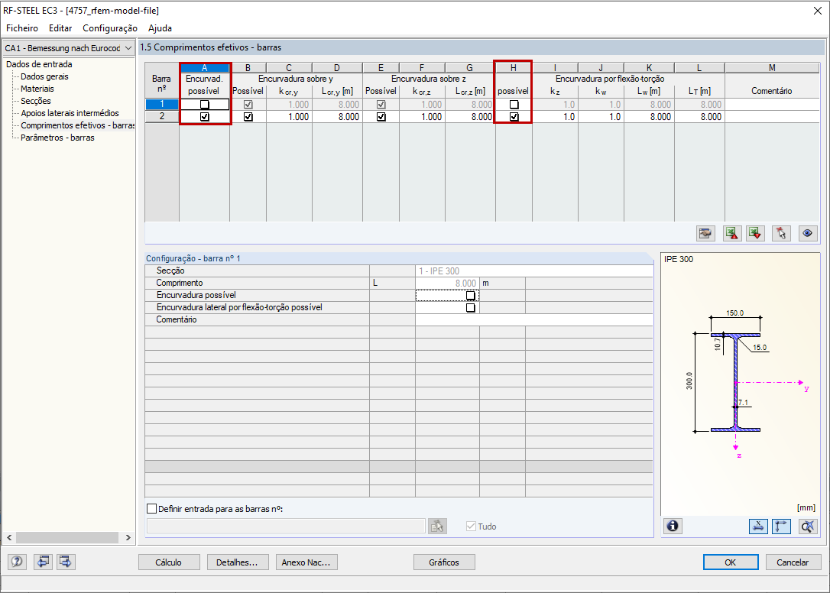The image size is (830, 593).
Task: Click column A header
Action: coord(205,68)
